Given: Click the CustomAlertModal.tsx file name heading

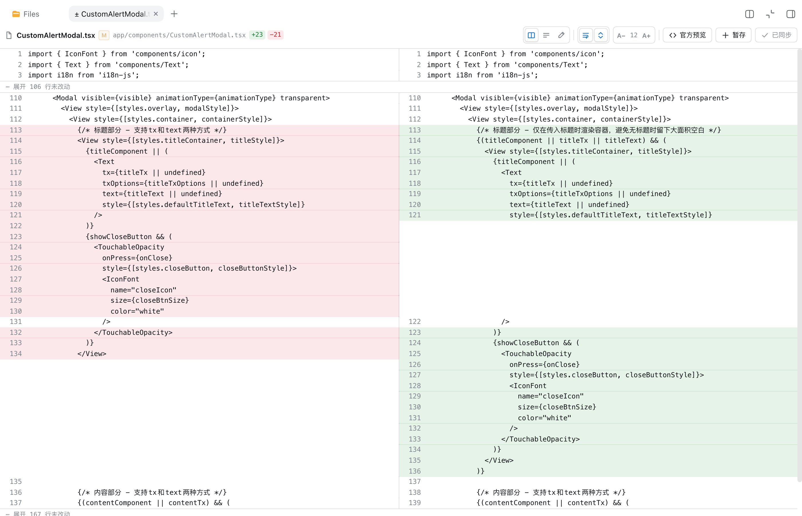Looking at the screenshot, I should pos(56,35).
